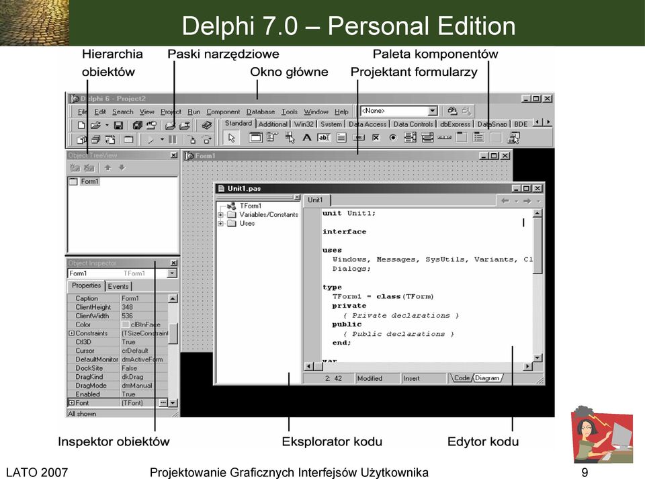The width and height of the screenshot is (645, 479).
Task: Click the Step Over debug icon
Action: coord(207,139)
